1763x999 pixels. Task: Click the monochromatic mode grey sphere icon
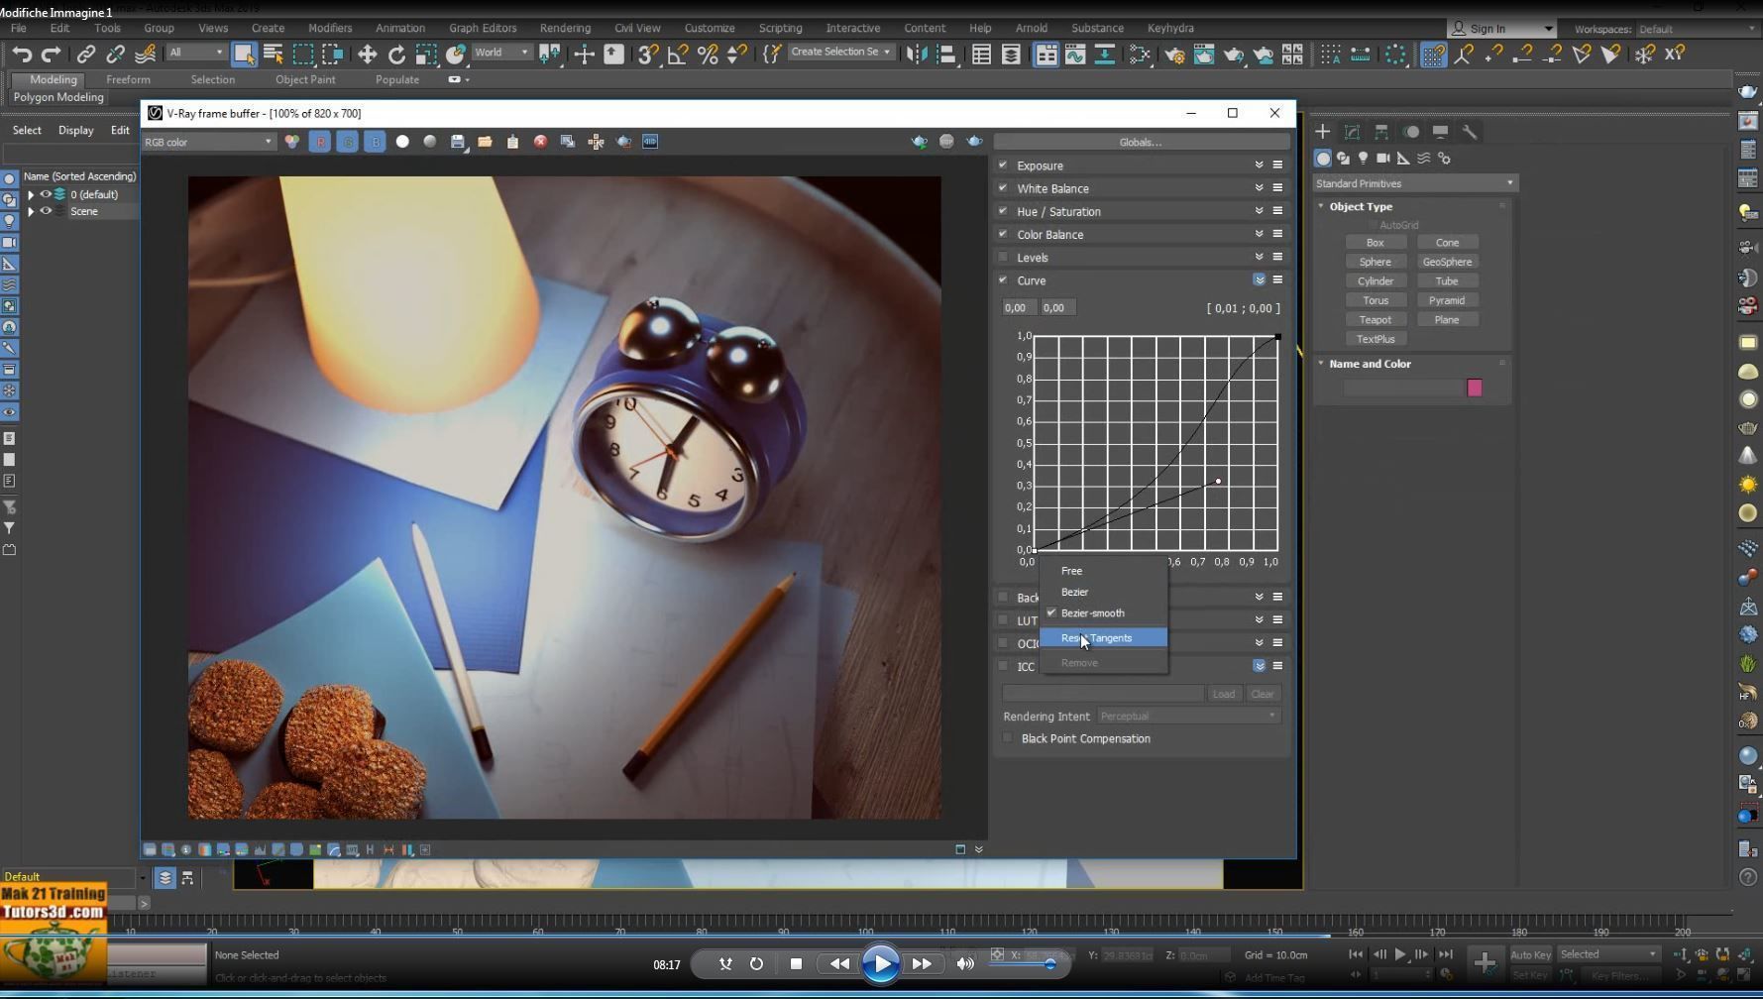click(430, 142)
